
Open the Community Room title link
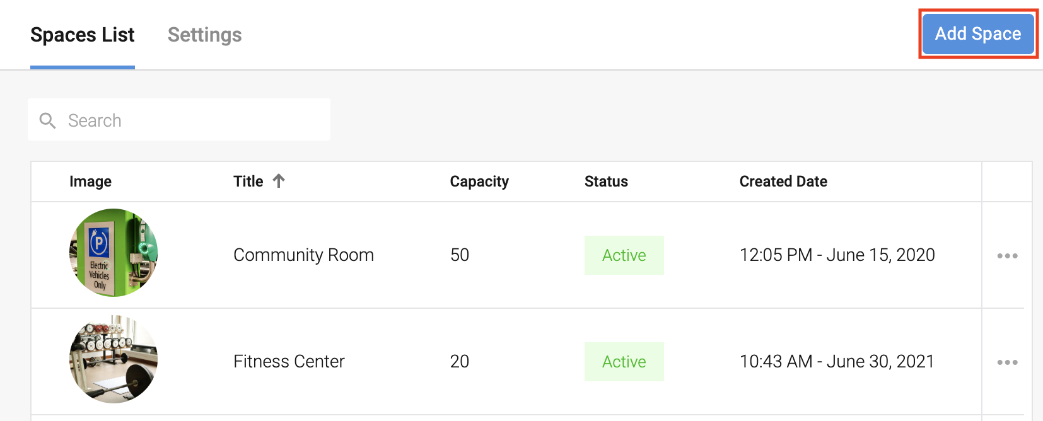tap(303, 255)
